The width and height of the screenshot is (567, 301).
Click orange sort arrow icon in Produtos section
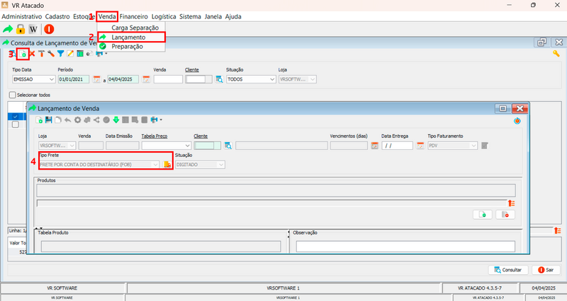pyautogui.click(x=511, y=203)
